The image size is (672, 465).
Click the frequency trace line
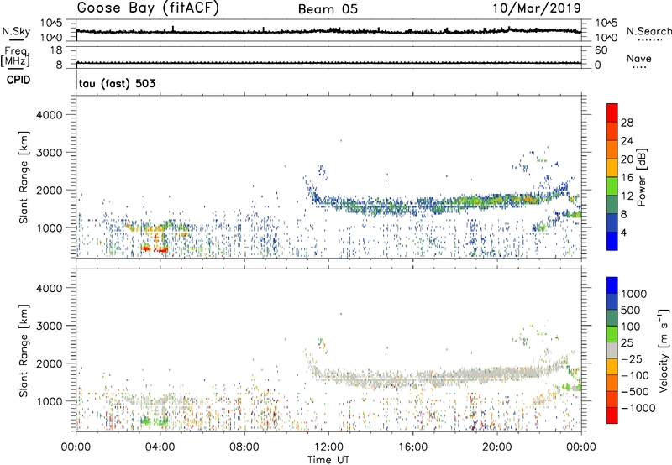[x=328, y=63]
